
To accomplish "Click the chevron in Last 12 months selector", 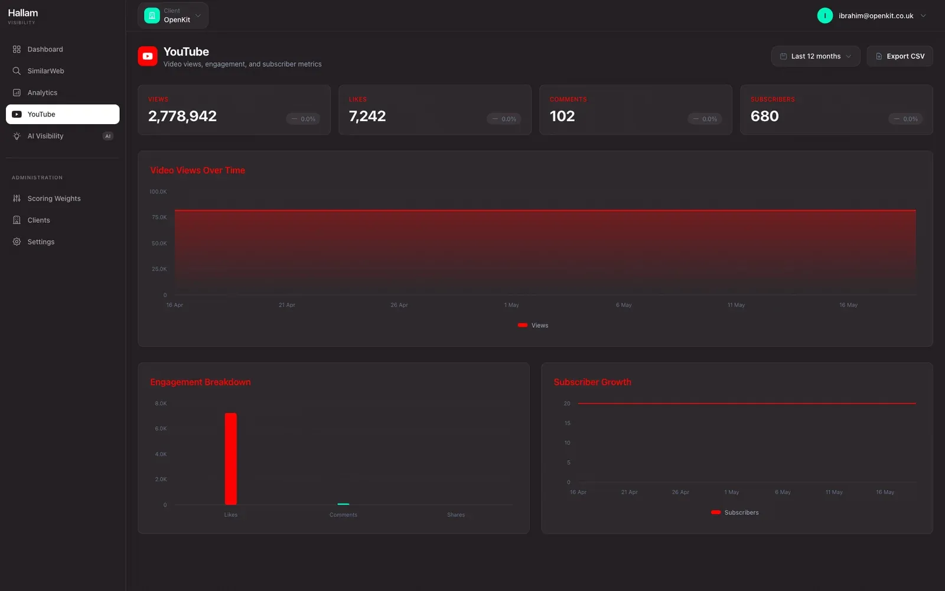I will point(849,56).
